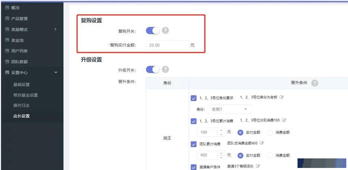This screenshot has height=170, width=348.
Task: Edit the 邀请3个青铜店长 description
Action: pos(258,166)
